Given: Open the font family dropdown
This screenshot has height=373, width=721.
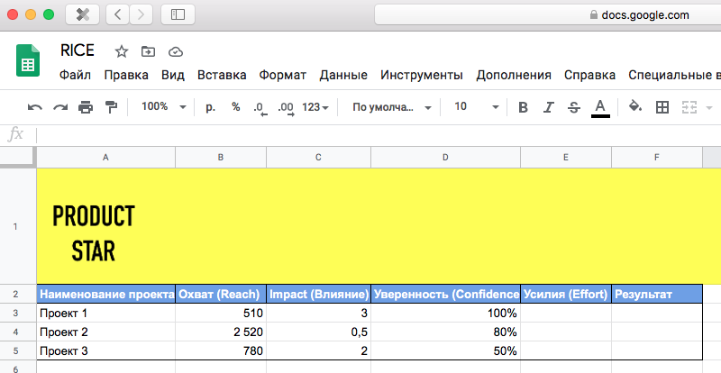Looking at the screenshot, I should point(392,107).
